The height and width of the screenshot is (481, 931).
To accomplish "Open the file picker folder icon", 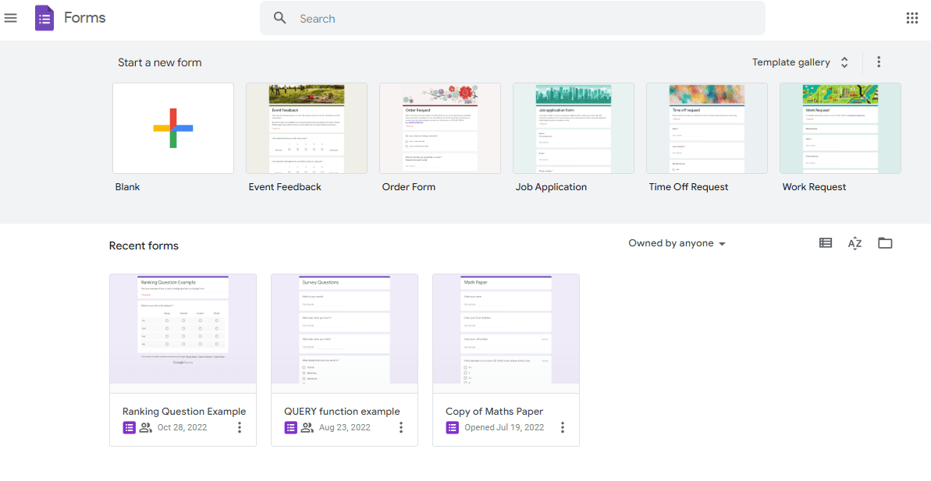I will coord(885,242).
